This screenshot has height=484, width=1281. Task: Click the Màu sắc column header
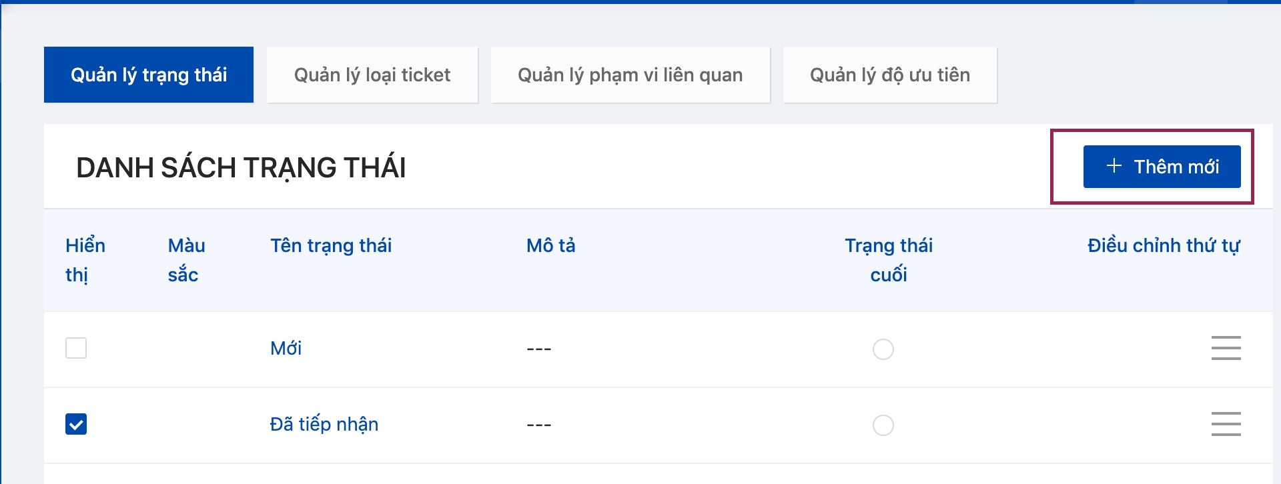point(186,259)
